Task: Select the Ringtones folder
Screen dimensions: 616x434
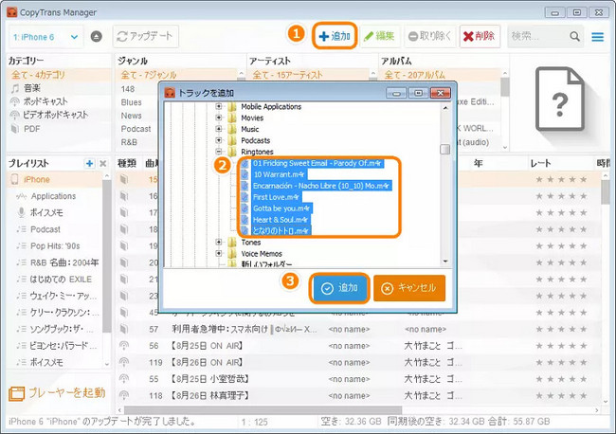Action: [257, 152]
